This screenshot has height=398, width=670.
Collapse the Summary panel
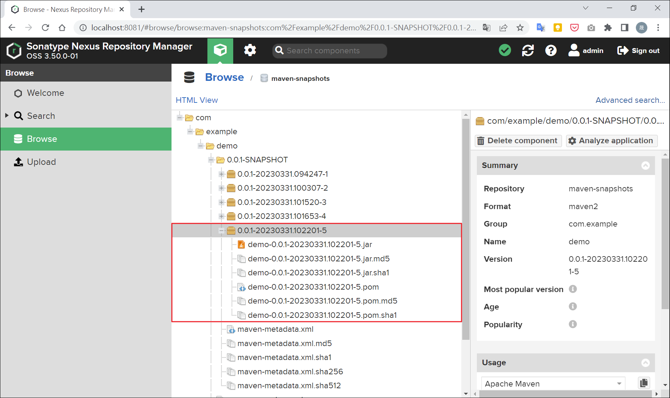(x=646, y=166)
